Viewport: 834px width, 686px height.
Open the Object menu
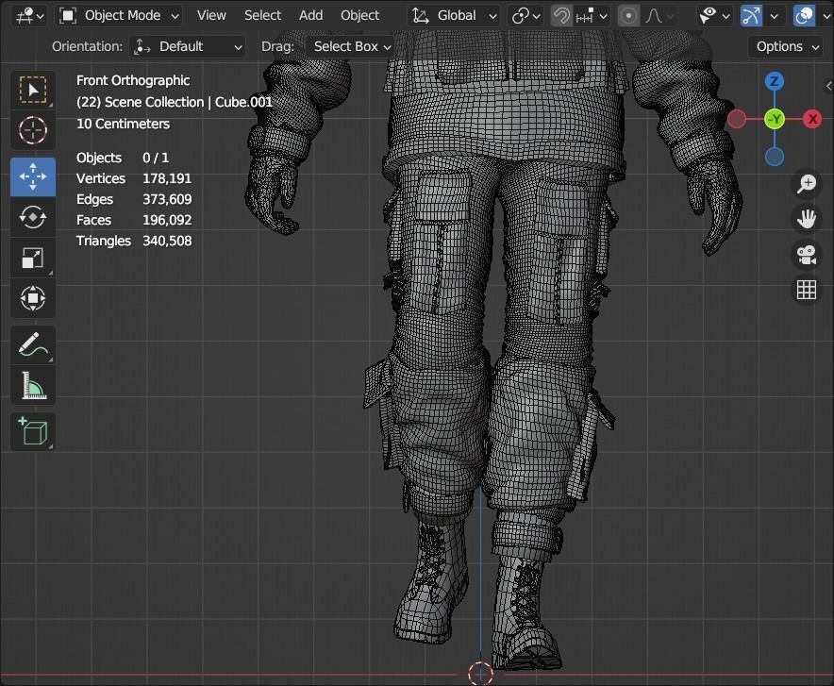(359, 15)
